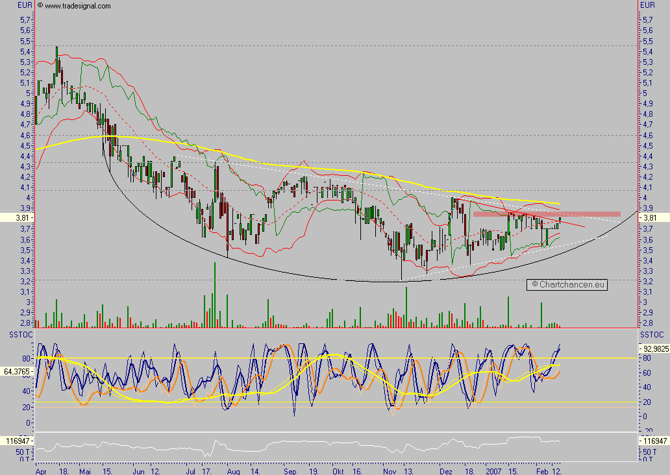The width and height of the screenshot is (670, 475).
Task: Click the SSTOC indicator label on the left
Action: point(21,335)
